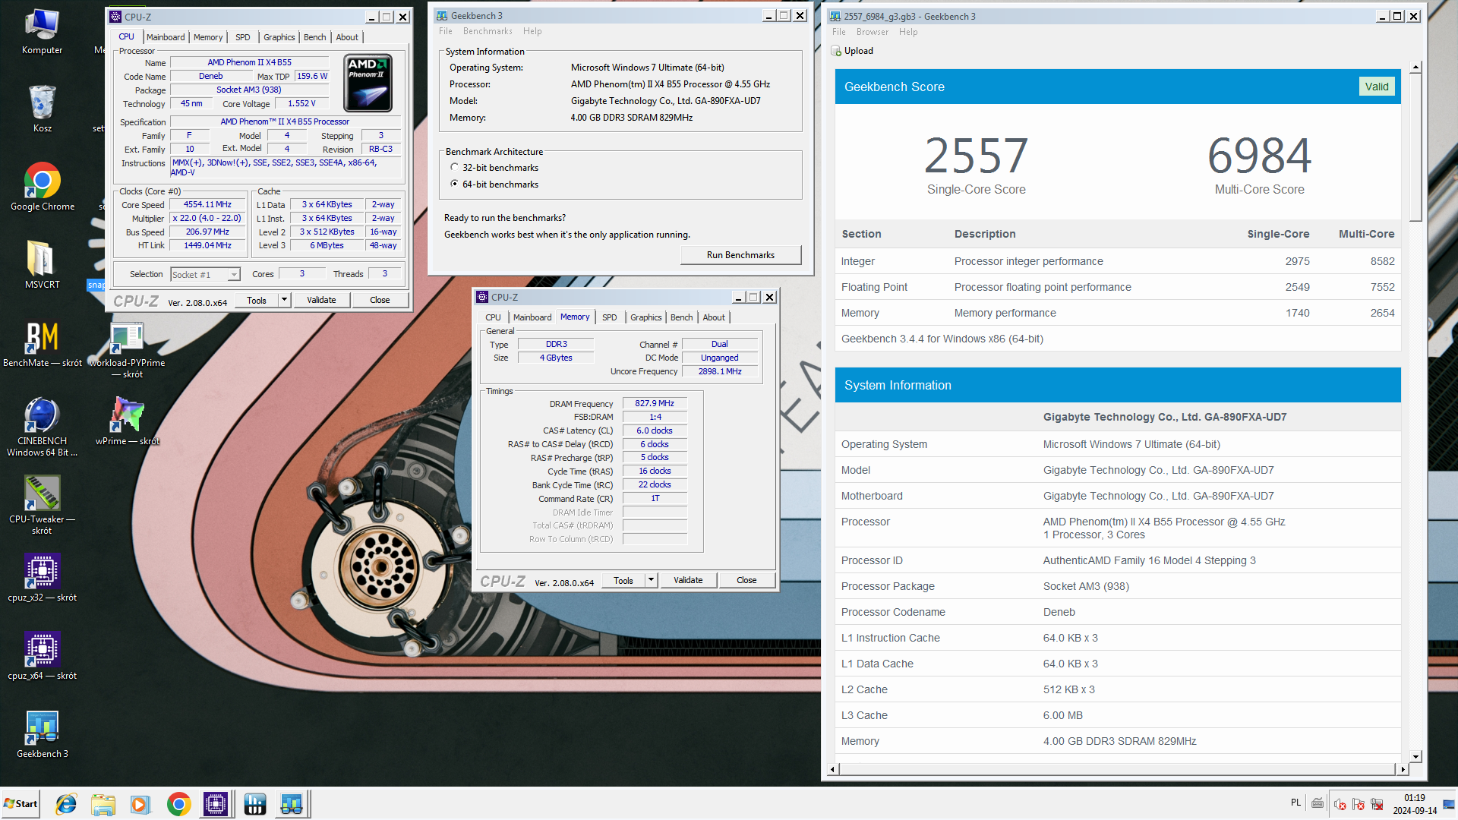
Task: Switch to CPU-Z taskbar button
Action: click(216, 804)
